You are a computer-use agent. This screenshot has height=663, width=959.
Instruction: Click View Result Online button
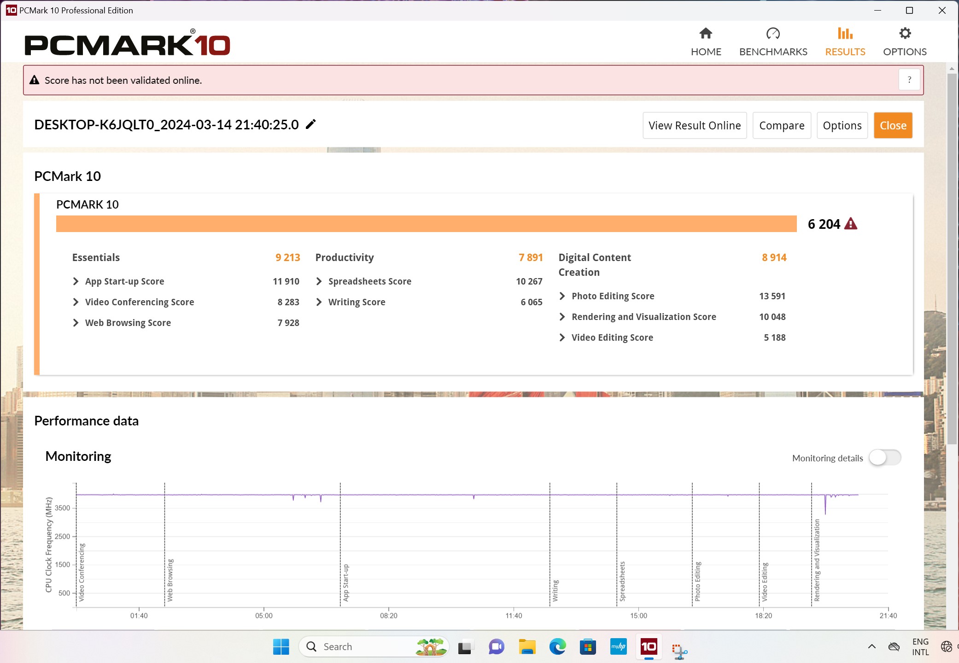pos(695,125)
